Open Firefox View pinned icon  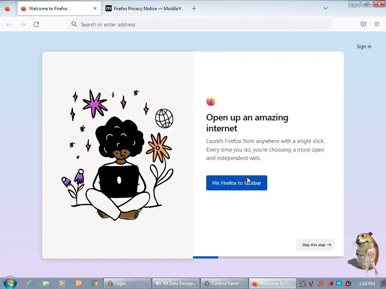coord(8,9)
